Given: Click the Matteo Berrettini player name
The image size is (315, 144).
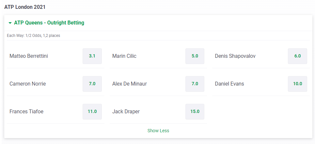Looking at the screenshot, I should [29, 56].
